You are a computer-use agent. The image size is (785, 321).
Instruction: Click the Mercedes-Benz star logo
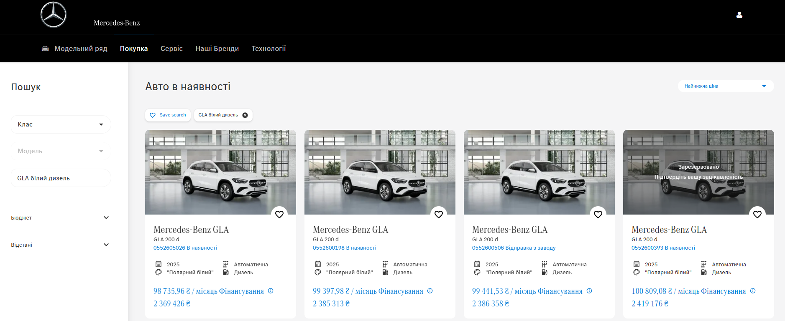pos(54,15)
